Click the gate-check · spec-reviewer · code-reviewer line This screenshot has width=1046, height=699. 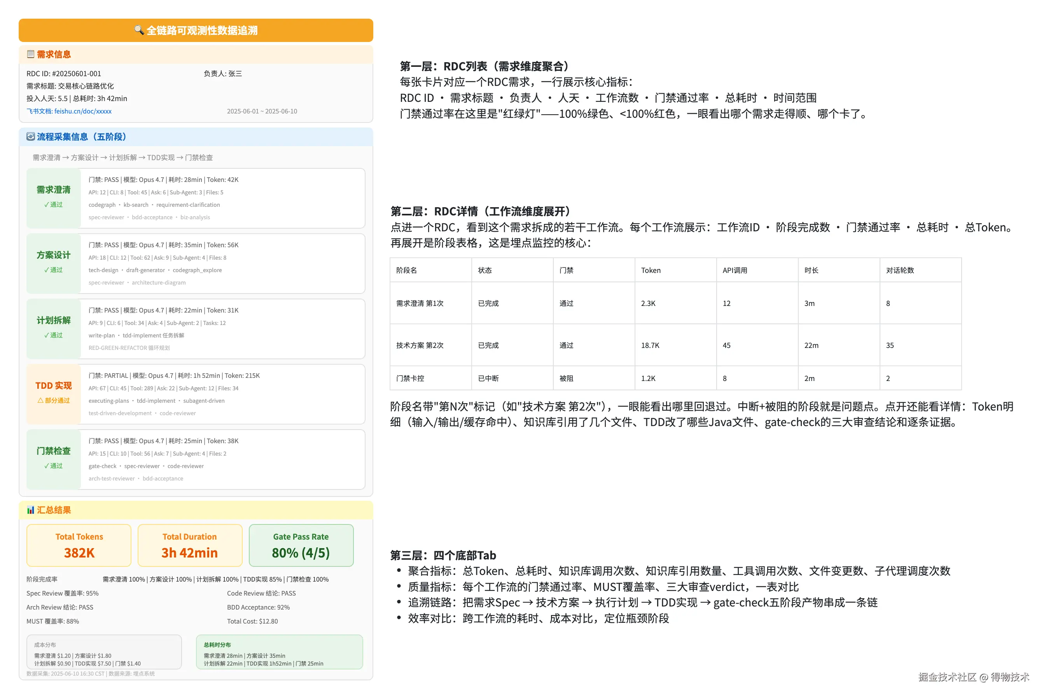tap(146, 466)
